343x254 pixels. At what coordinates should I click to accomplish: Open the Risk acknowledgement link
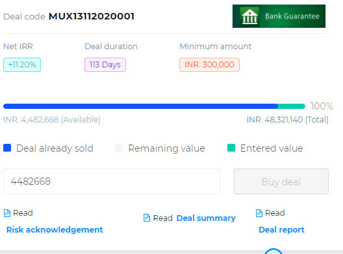tap(55, 230)
